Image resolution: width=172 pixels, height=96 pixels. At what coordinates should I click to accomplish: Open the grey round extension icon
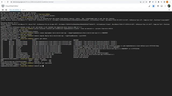click(156, 2)
